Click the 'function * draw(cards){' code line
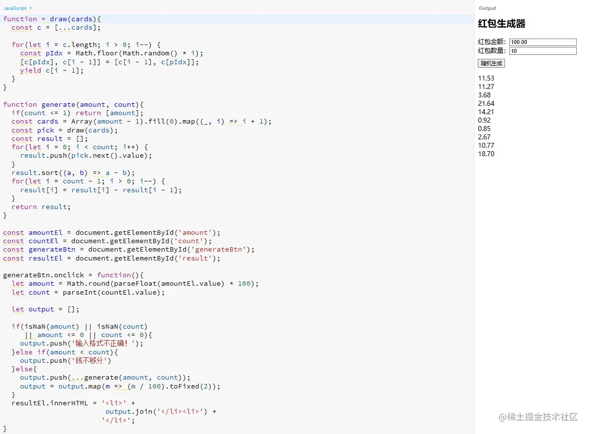 [52, 19]
